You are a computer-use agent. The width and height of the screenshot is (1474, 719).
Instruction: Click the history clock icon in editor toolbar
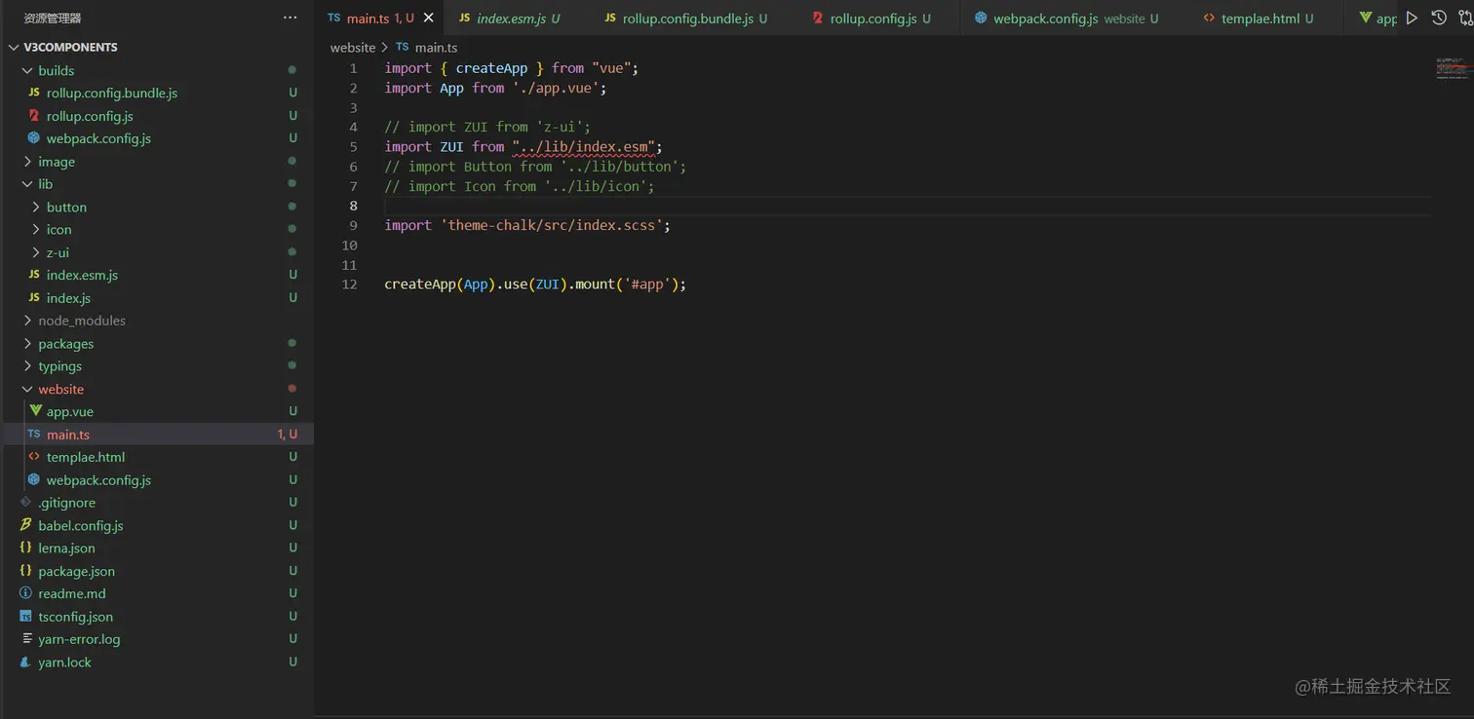1439,18
